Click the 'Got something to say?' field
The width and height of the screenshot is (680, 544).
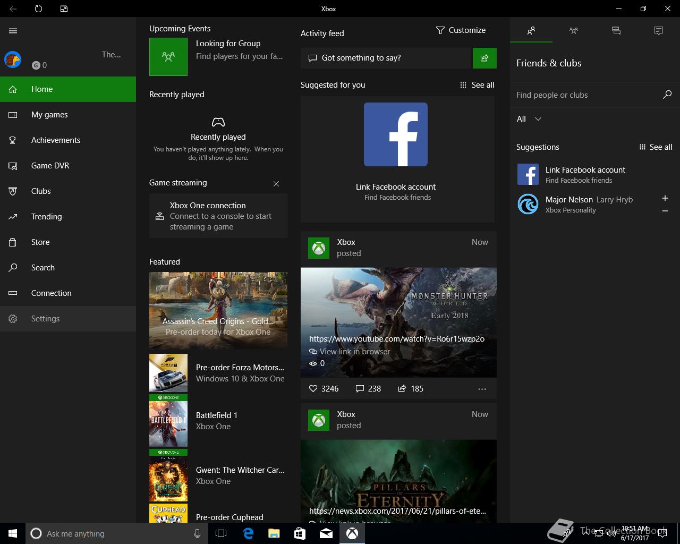pyautogui.click(x=386, y=58)
